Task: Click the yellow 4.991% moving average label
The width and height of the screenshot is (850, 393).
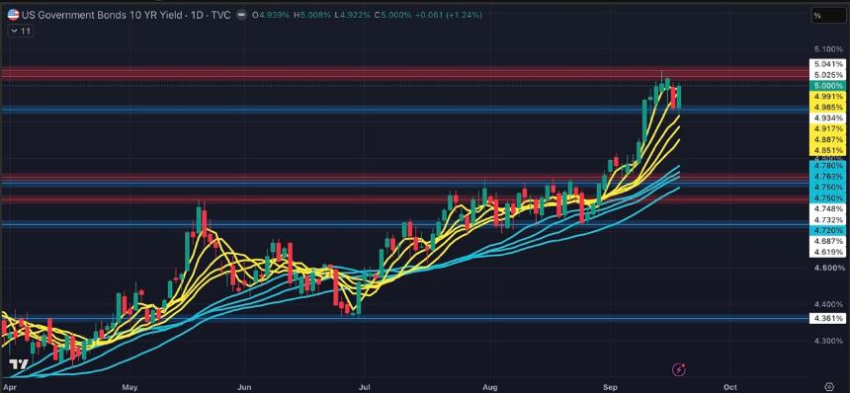Action: pos(827,97)
